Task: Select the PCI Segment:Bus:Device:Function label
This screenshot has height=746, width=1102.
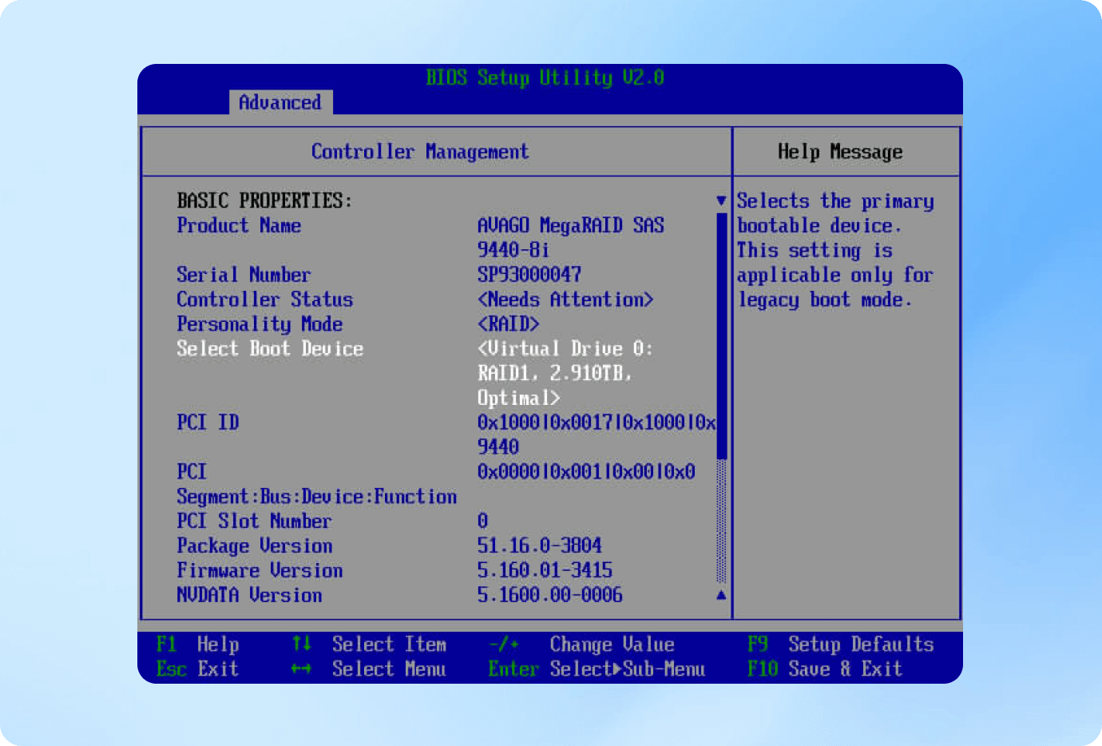Action: 317,484
